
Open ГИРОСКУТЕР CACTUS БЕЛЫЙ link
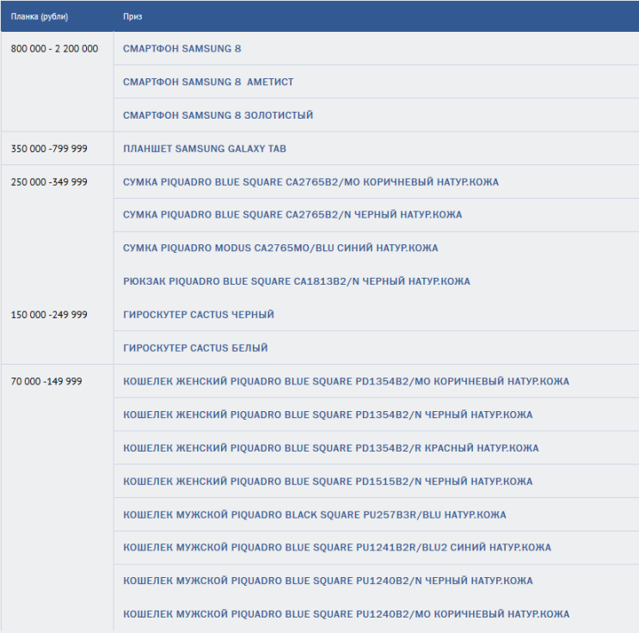195,348
